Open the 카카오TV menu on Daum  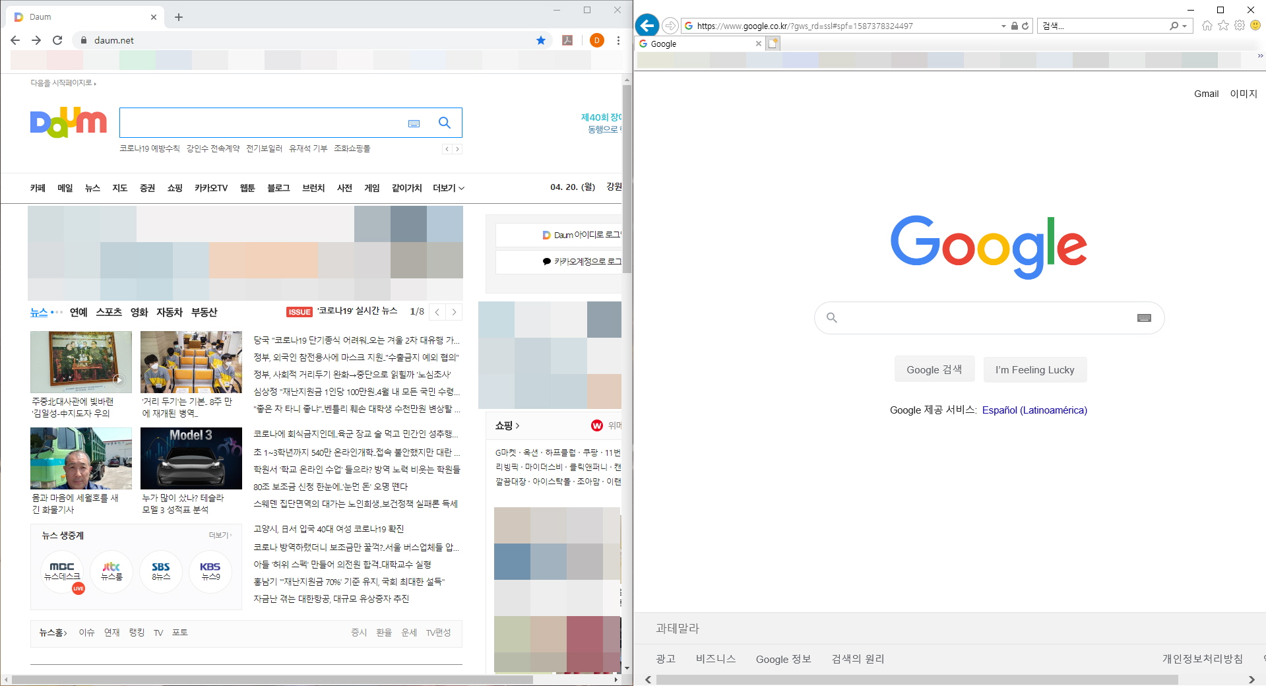(x=211, y=188)
